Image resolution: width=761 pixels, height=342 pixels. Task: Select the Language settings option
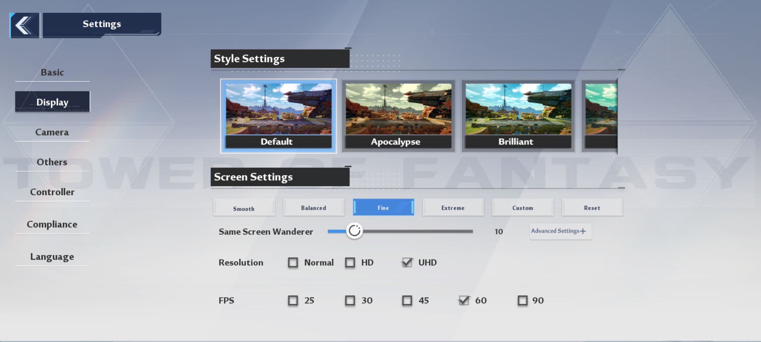click(52, 256)
